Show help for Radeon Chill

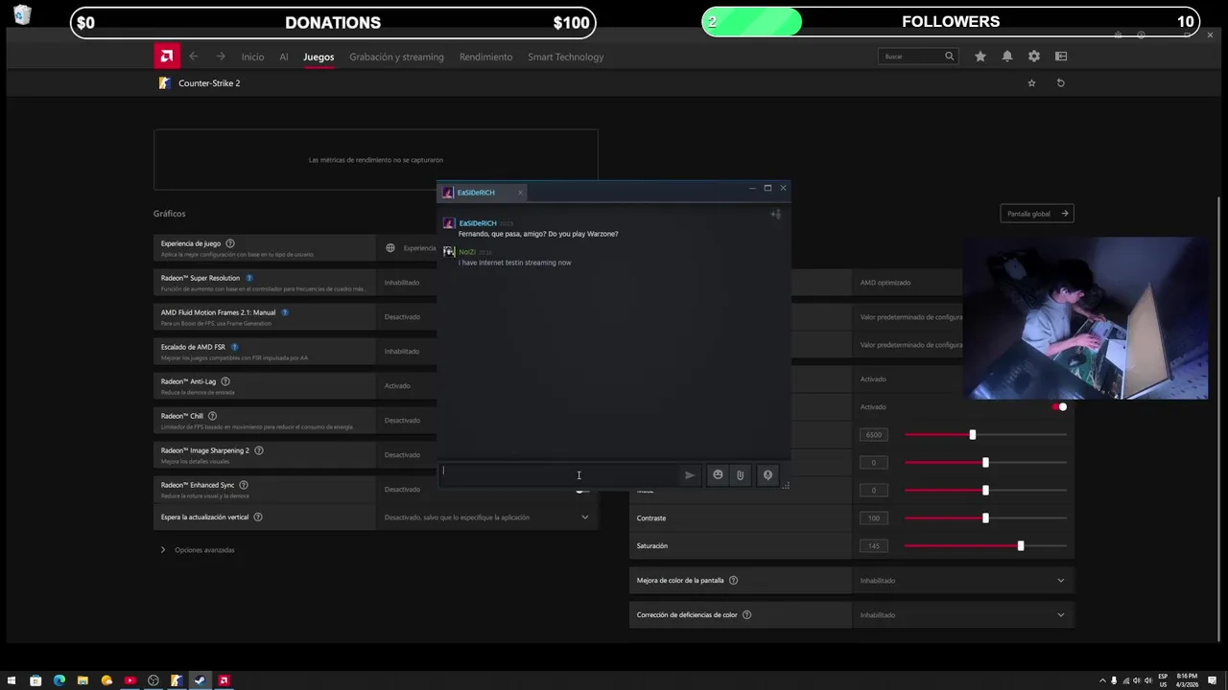point(213,416)
